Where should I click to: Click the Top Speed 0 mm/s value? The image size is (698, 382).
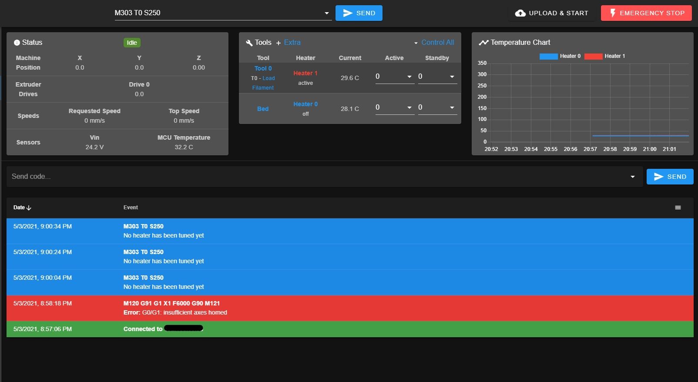click(x=184, y=121)
